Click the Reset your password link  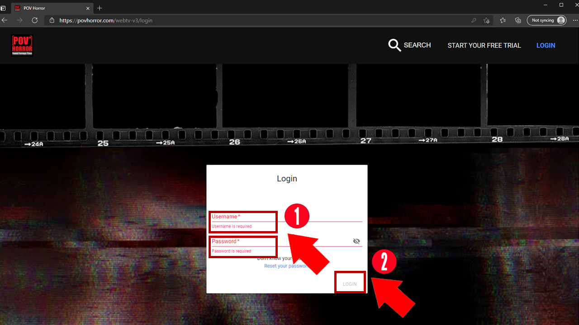(286, 266)
